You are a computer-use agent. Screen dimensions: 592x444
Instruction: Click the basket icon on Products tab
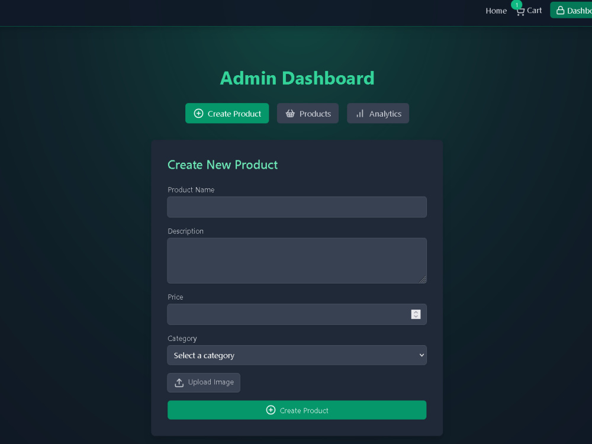(290, 113)
